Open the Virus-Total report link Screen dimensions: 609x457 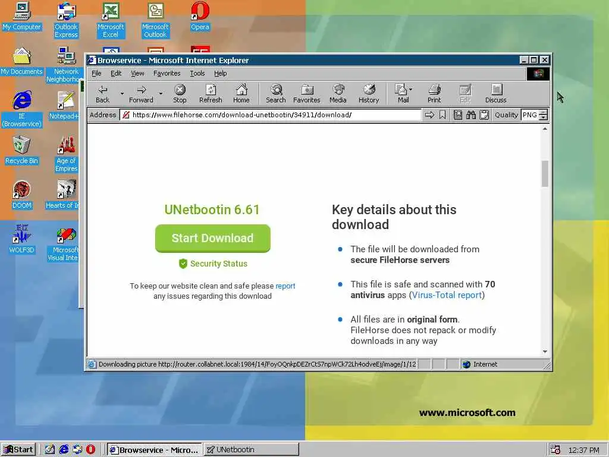coord(447,295)
